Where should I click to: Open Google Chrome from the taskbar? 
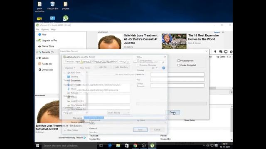[x=135, y=145]
